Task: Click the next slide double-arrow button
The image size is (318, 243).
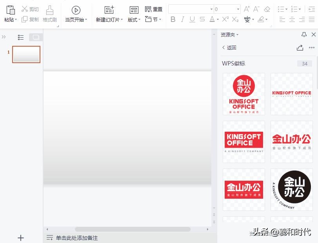Action: (x=214, y=222)
